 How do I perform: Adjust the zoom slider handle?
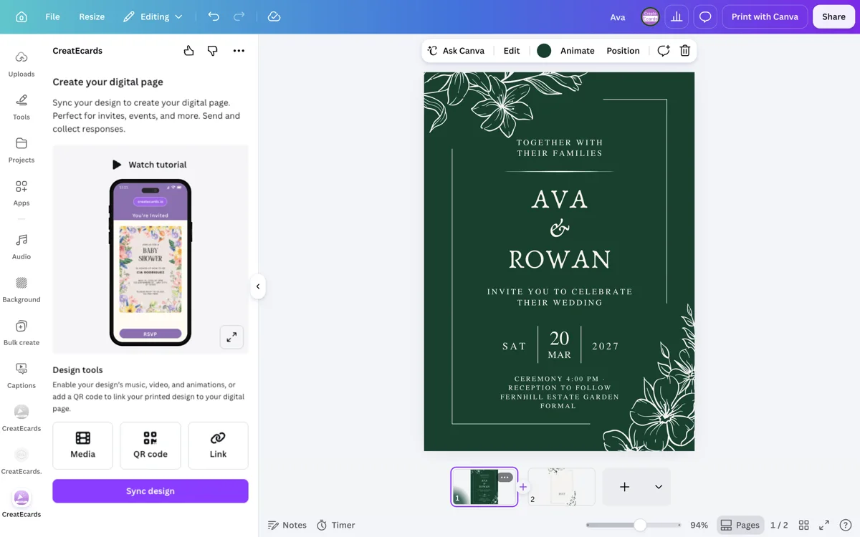[640, 525]
